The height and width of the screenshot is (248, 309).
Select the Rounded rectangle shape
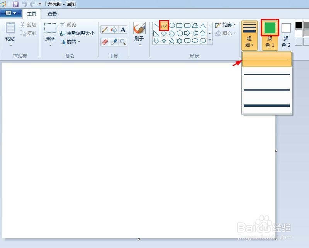[187, 26]
